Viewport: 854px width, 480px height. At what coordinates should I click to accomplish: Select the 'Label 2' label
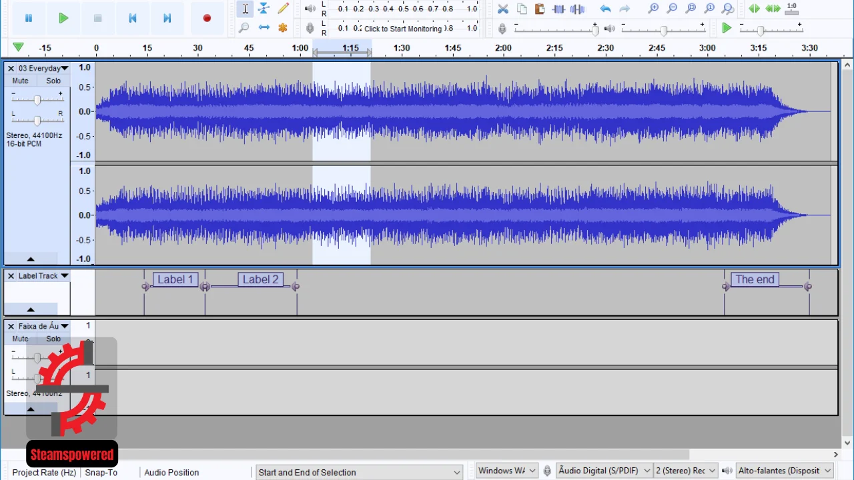260,279
